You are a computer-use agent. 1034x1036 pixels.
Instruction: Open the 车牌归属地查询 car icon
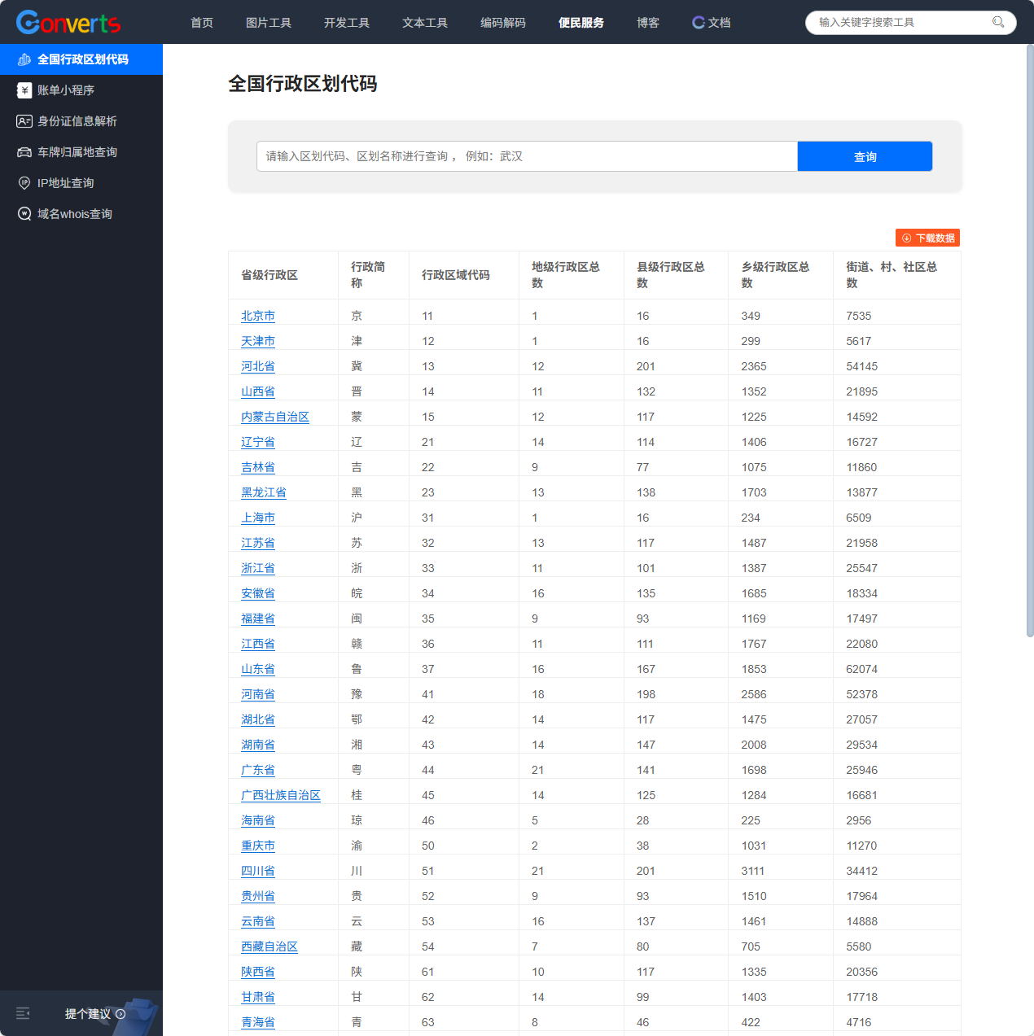click(24, 152)
